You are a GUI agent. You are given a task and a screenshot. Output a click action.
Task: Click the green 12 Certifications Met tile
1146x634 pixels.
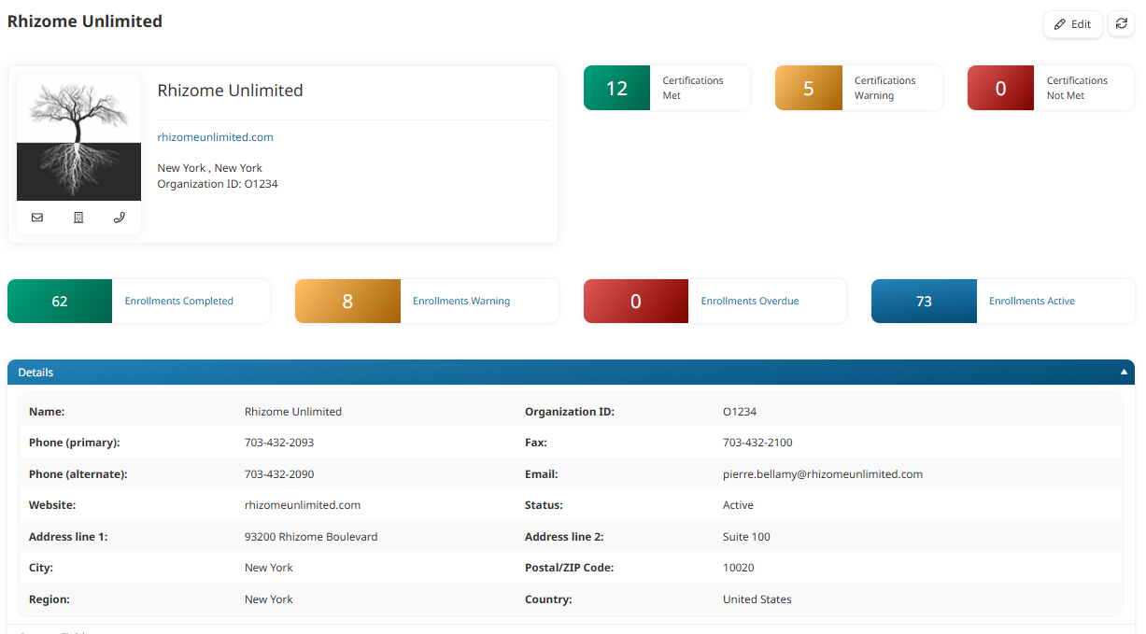(616, 88)
